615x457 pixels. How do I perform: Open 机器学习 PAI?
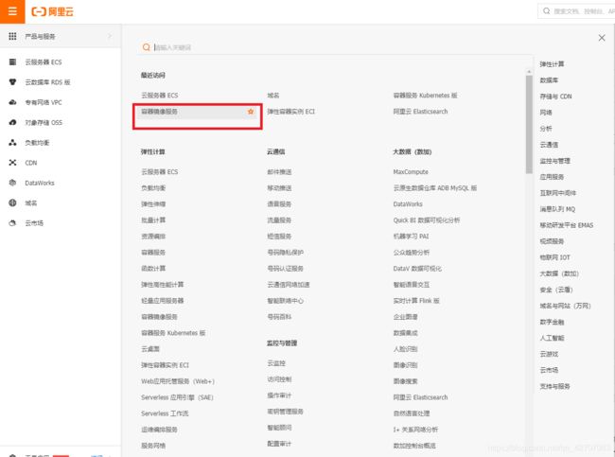(x=411, y=237)
